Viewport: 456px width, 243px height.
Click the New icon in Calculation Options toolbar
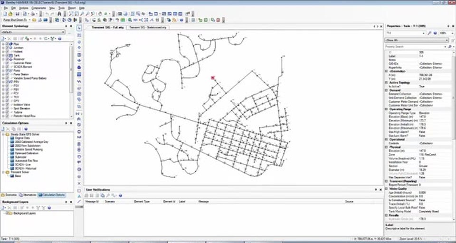click(3, 129)
